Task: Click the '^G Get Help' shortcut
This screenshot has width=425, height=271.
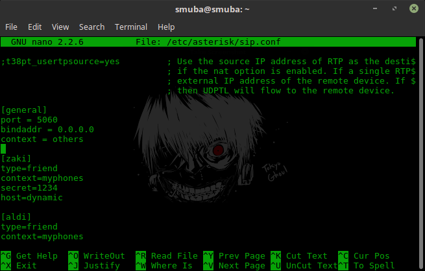Action: pos(29,256)
